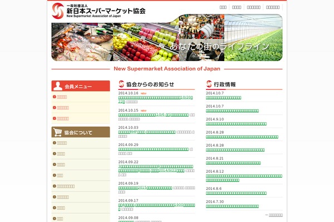Screen dimensions: 334x222
Task: Open the last link in the top navigation
Action: pos(273,7)
